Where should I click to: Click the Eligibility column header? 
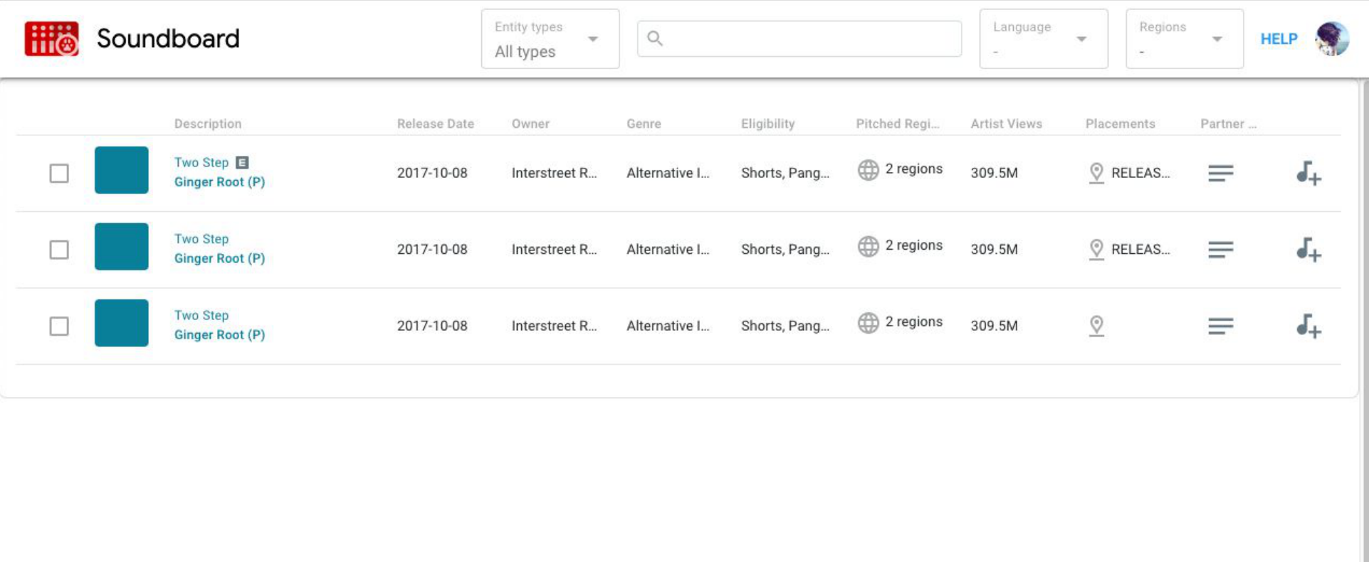coord(767,124)
